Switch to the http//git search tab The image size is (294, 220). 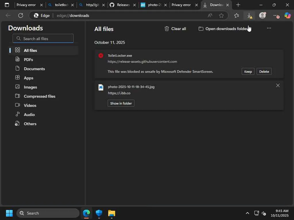92,5
